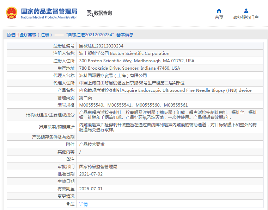This screenshot has width=268, height=210.
Task: Click approval date 2021-07-02
Action: tap(91, 174)
